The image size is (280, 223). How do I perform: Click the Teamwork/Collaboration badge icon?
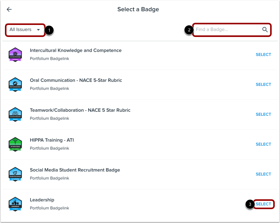tap(15, 114)
